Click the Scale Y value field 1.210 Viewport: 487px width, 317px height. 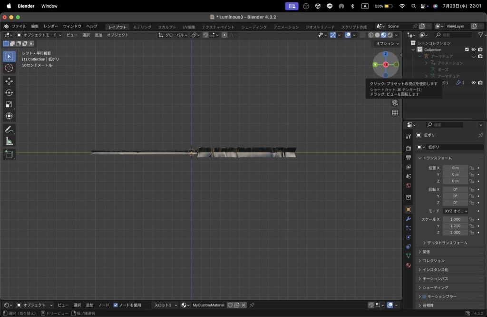(455, 226)
